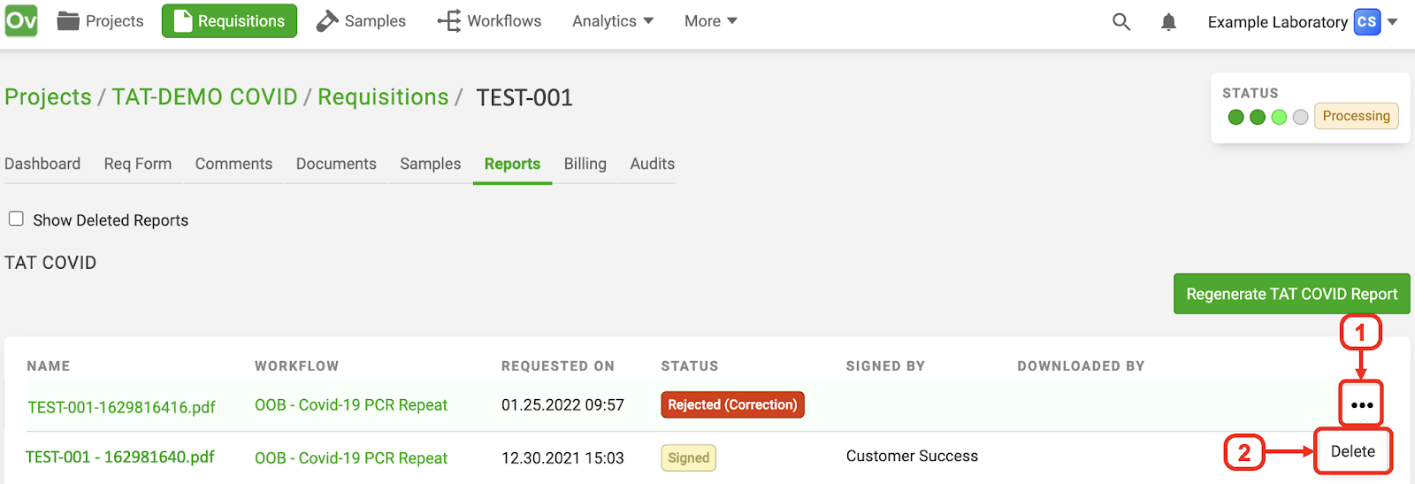This screenshot has height=484, width=1415.
Task: Expand the Example Laboratory account arrow
Action: [1392, 22]
